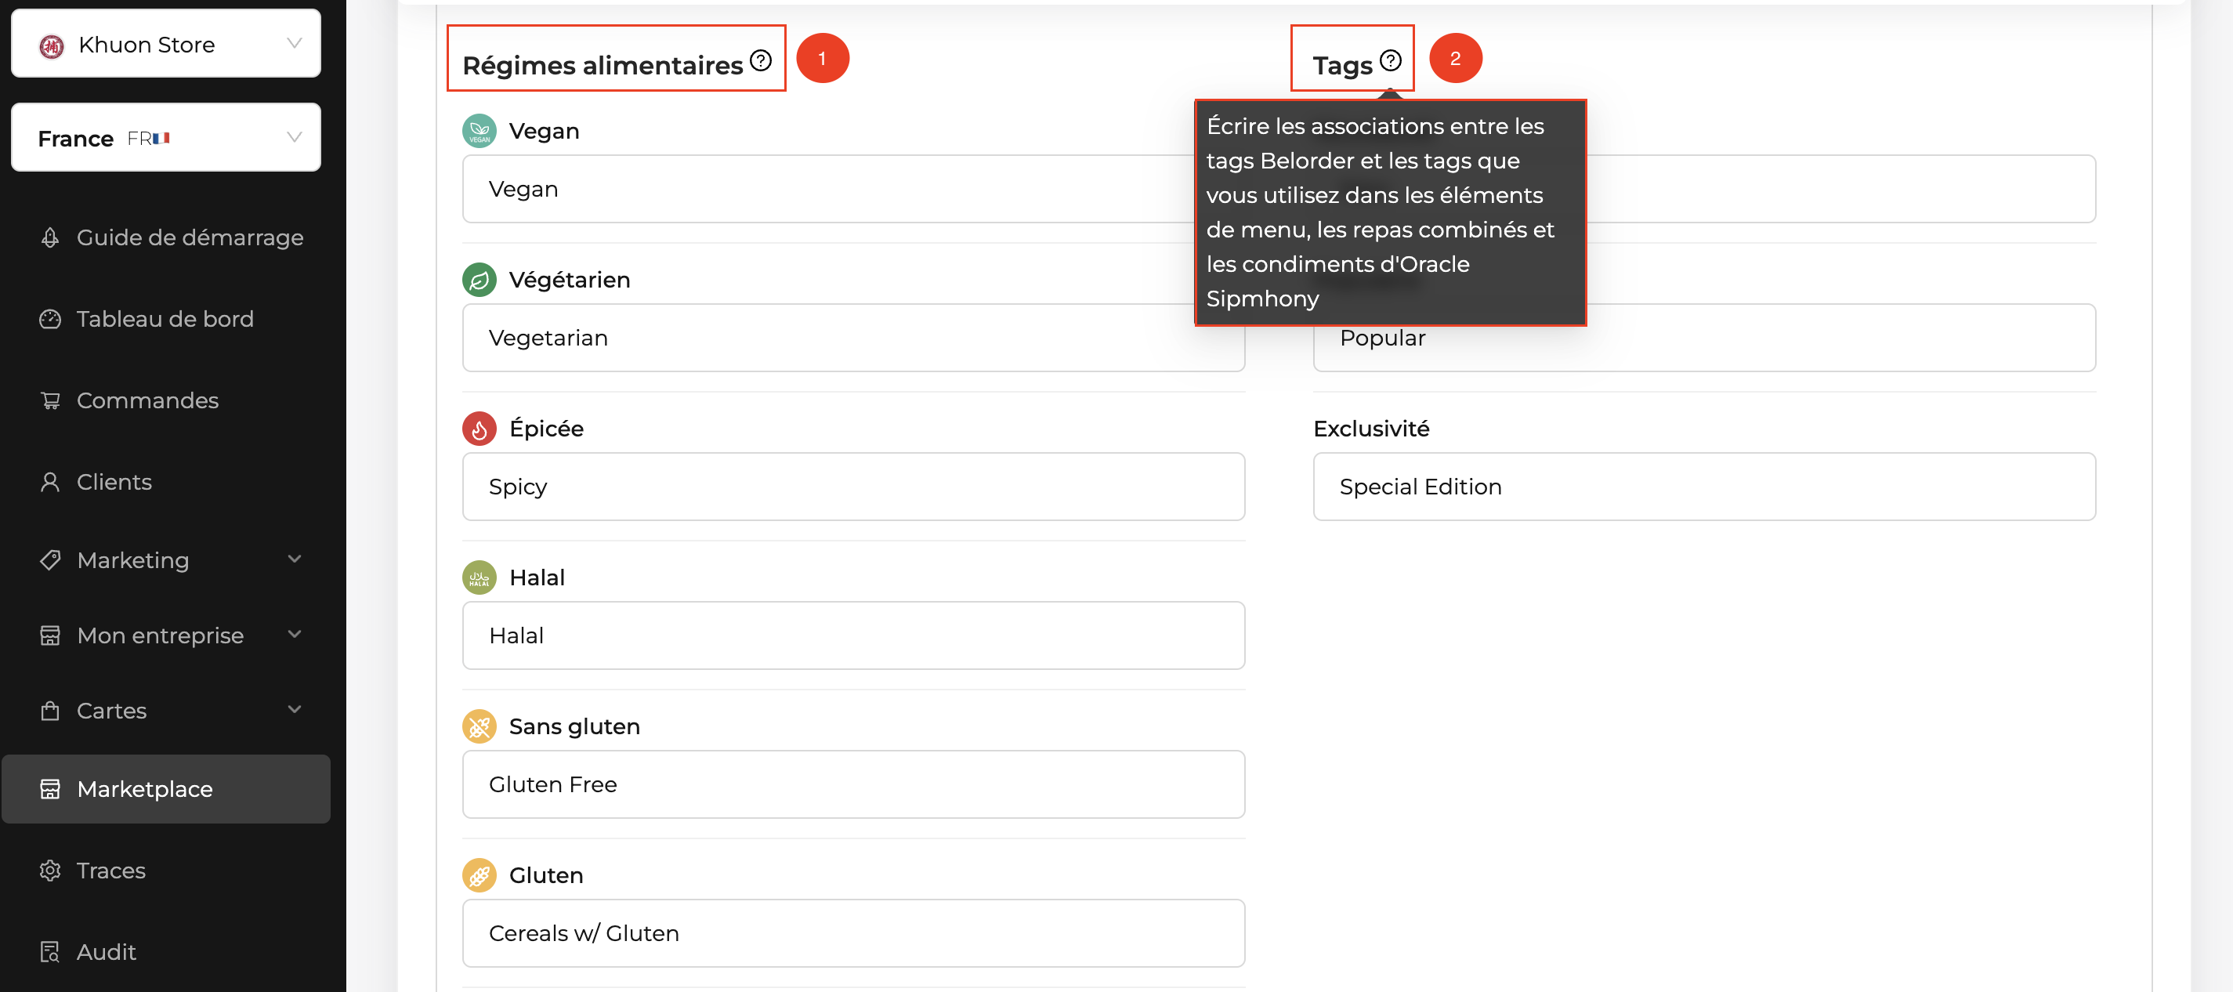Click help icon next to Tags heading
This screenshot has width=2233, height=992.
point(1391,60)
